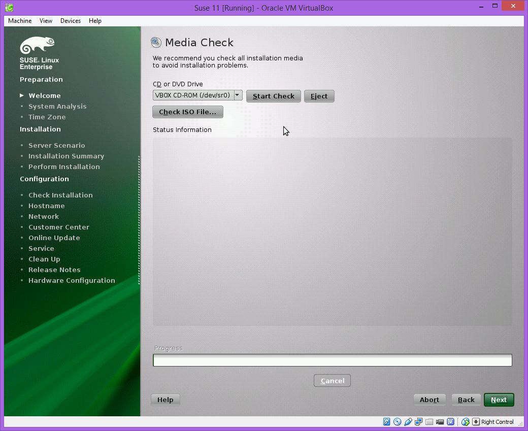
Task: Click the network adapters status icon
Action: pos(418,421)
